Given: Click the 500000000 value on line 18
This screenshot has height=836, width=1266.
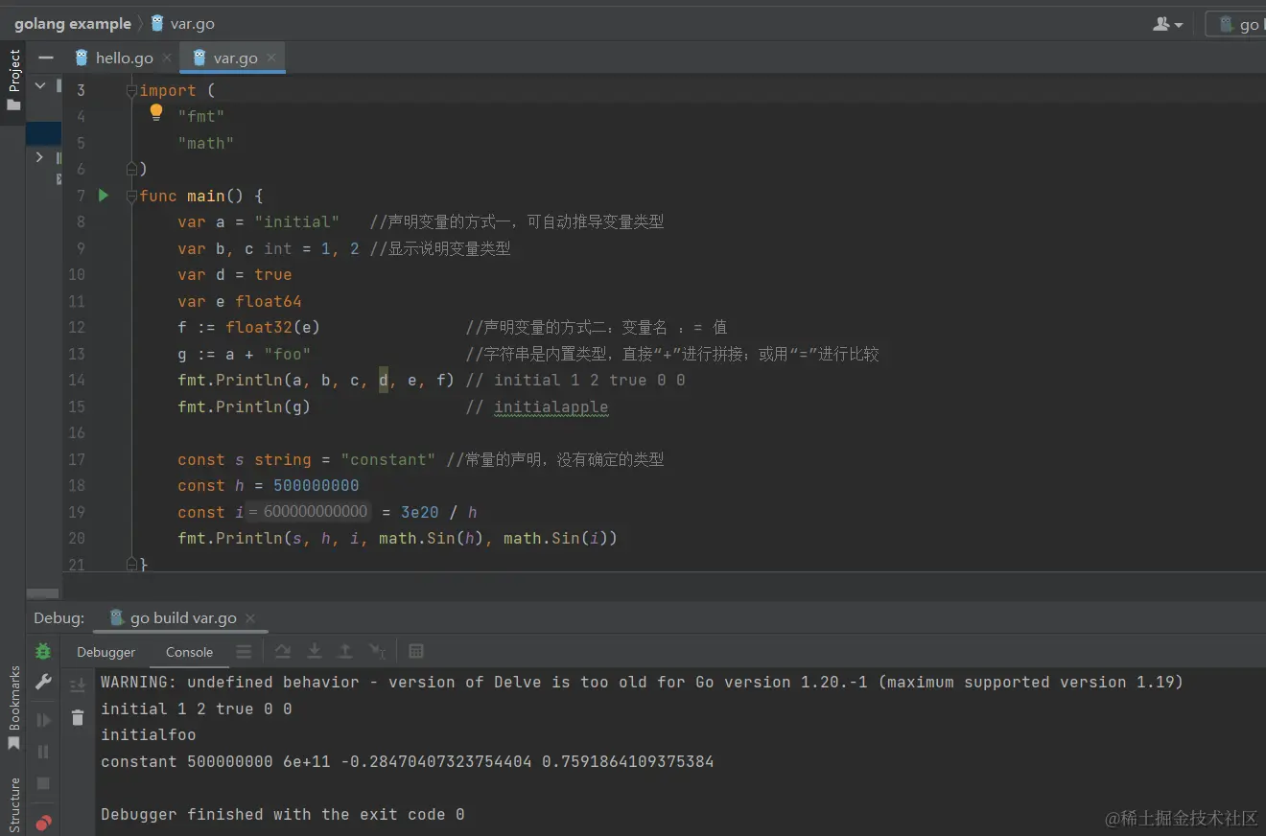Looking at the screenshot, I should tap(316, 485).
